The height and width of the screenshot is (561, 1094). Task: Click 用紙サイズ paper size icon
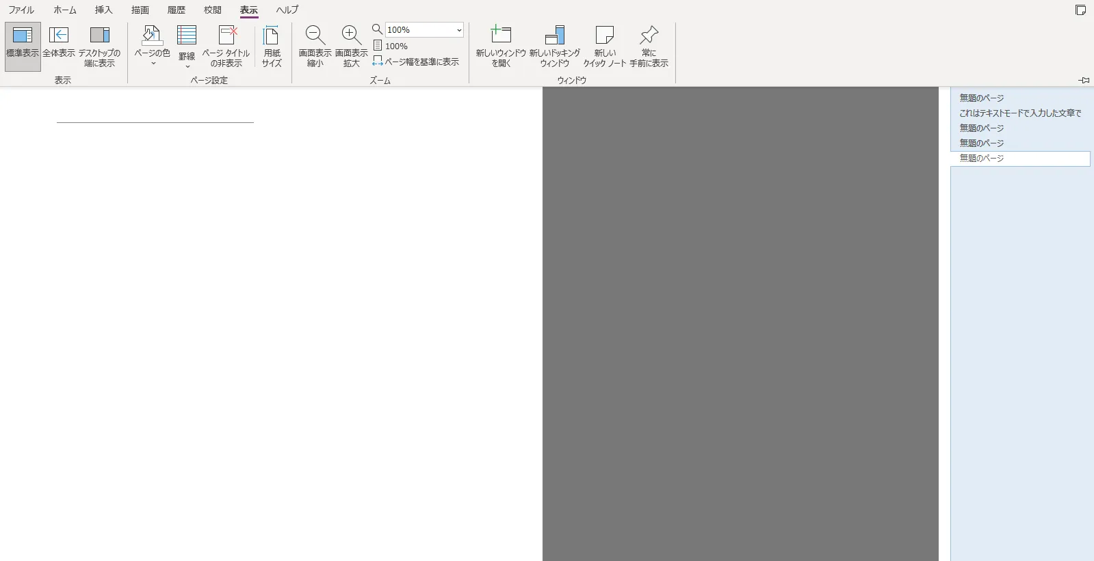[272, 46]
